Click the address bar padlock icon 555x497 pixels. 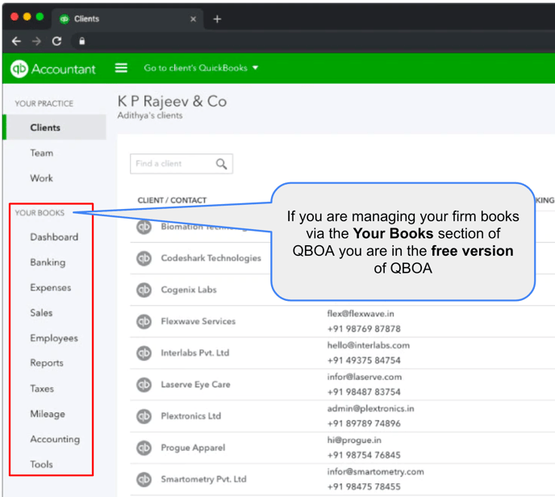pyautogui.click(x=82, y=41)
